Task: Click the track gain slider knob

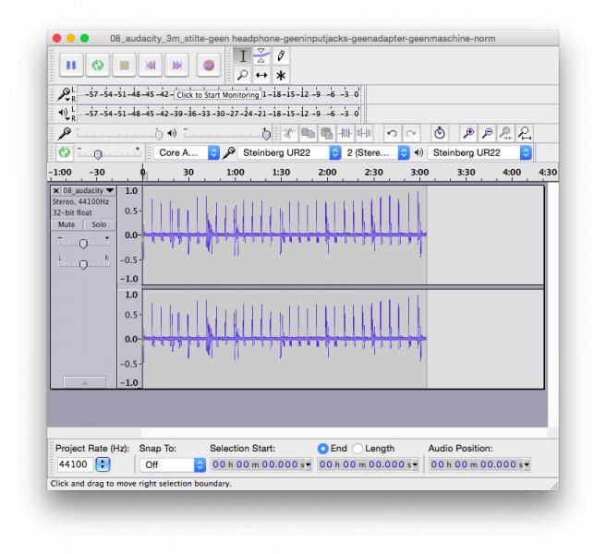Action: pos(83,244)
